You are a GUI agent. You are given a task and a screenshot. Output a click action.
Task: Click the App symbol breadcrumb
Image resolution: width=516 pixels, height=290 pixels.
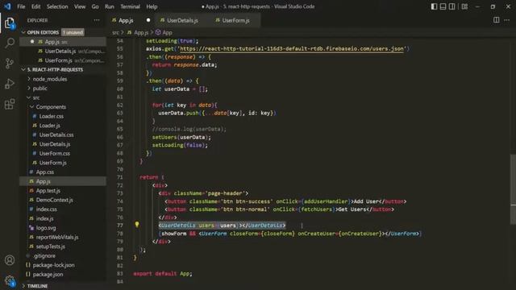pos(164,32)
